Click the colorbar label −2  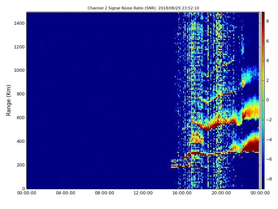[x=269, y=120]
